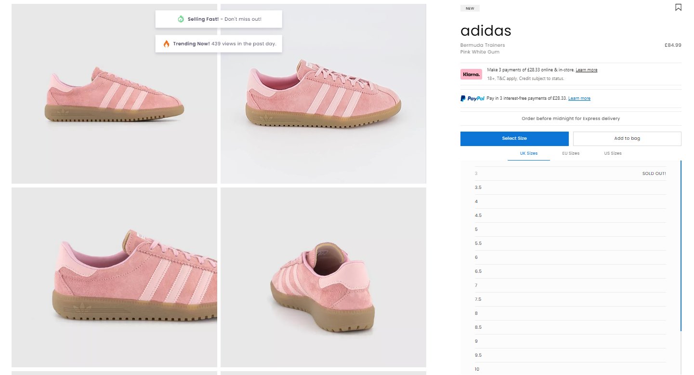Click the £84.99 price text

[673, 45]
